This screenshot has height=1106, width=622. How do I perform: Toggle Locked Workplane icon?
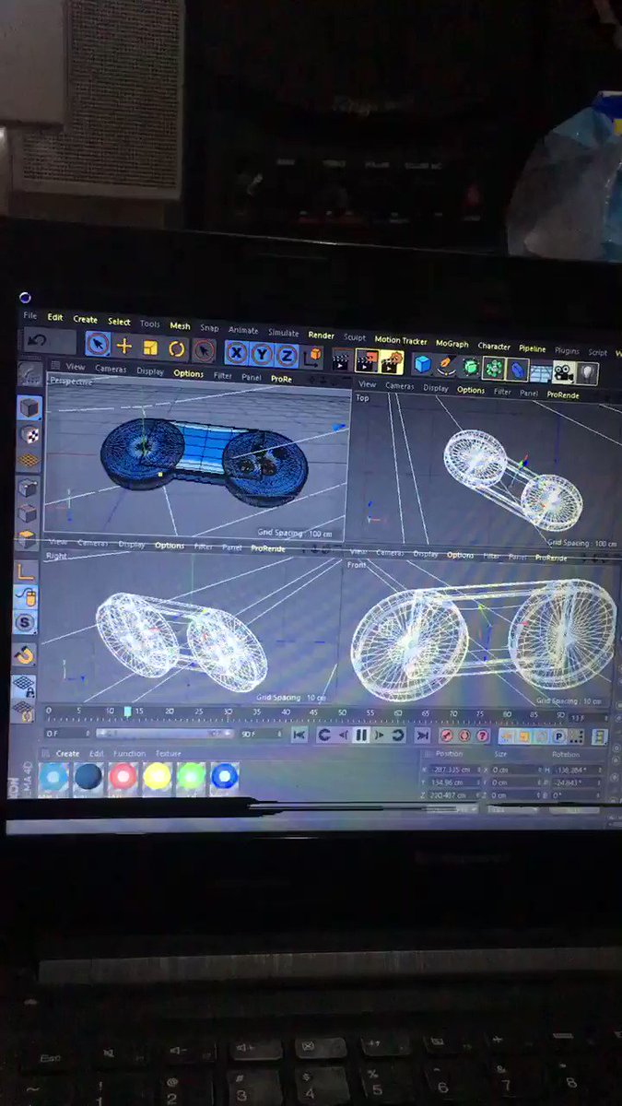(24, 688)
